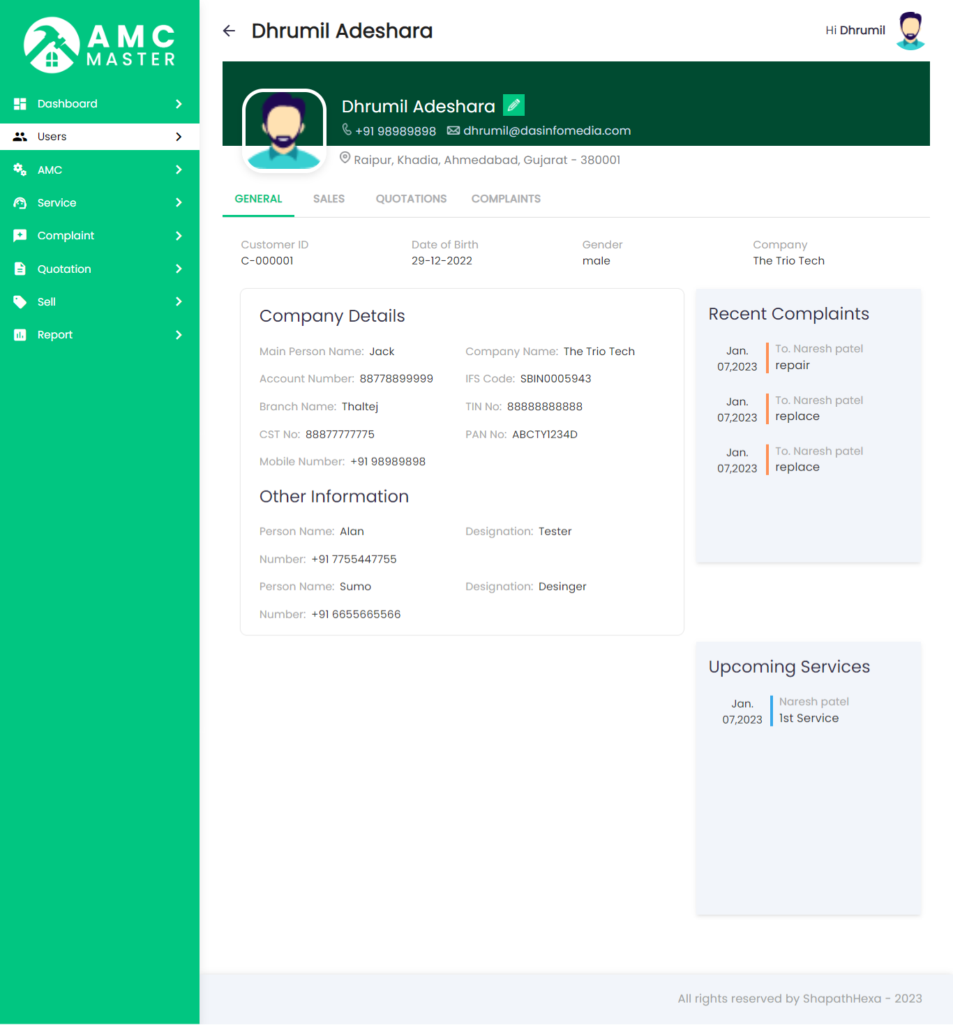Click the Hi Dhrumil profile avatar
The height and width of the screenshot is (1025, 953).
tap(910, 30)
